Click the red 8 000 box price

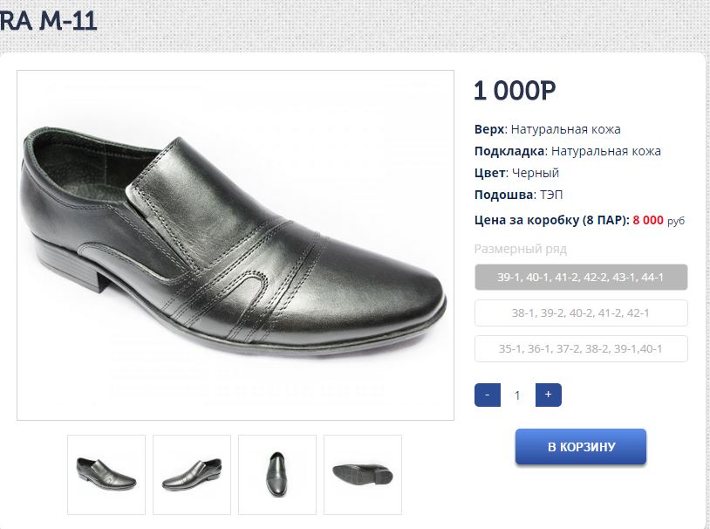click(x=648, y=221)
